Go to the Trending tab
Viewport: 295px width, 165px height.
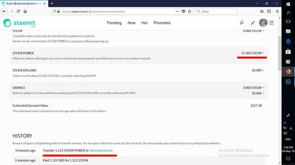pos(114,23)
